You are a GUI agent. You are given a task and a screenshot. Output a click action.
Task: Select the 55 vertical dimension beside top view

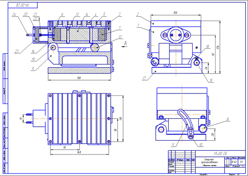point(116,130)
